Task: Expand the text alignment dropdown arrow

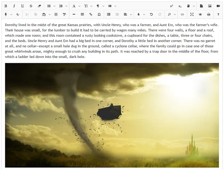Action: point(131,14)
